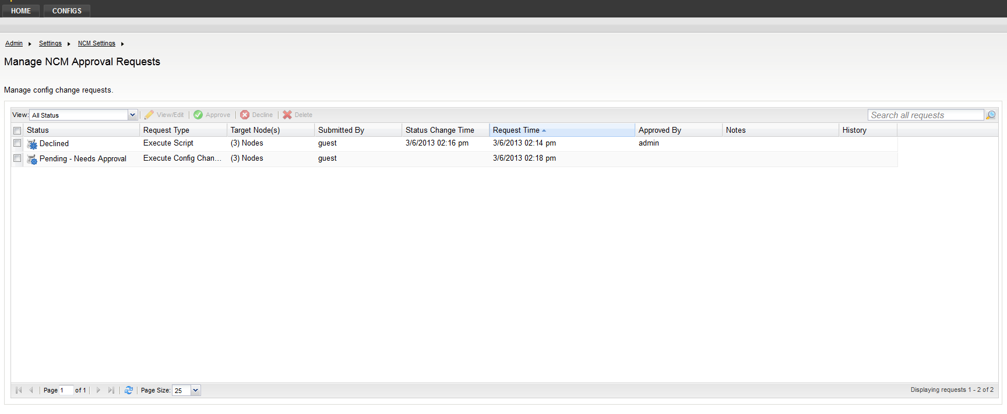This screenshot has width=1007, height=414.
Task: Sort by the Approved By column header
Action: tap(679, 130)
